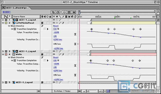Click the second comp button beside timecode
161x94 pixels.
point(58,12)
